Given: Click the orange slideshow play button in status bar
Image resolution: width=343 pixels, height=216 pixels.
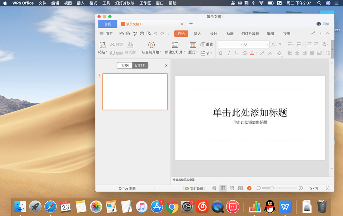Looking at the screenshot, I should (x=249, y=188).
